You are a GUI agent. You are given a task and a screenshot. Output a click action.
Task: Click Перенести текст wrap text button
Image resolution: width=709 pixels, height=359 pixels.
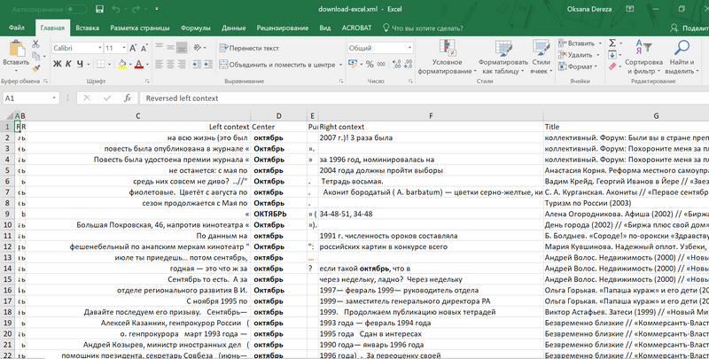click(249, 48)
